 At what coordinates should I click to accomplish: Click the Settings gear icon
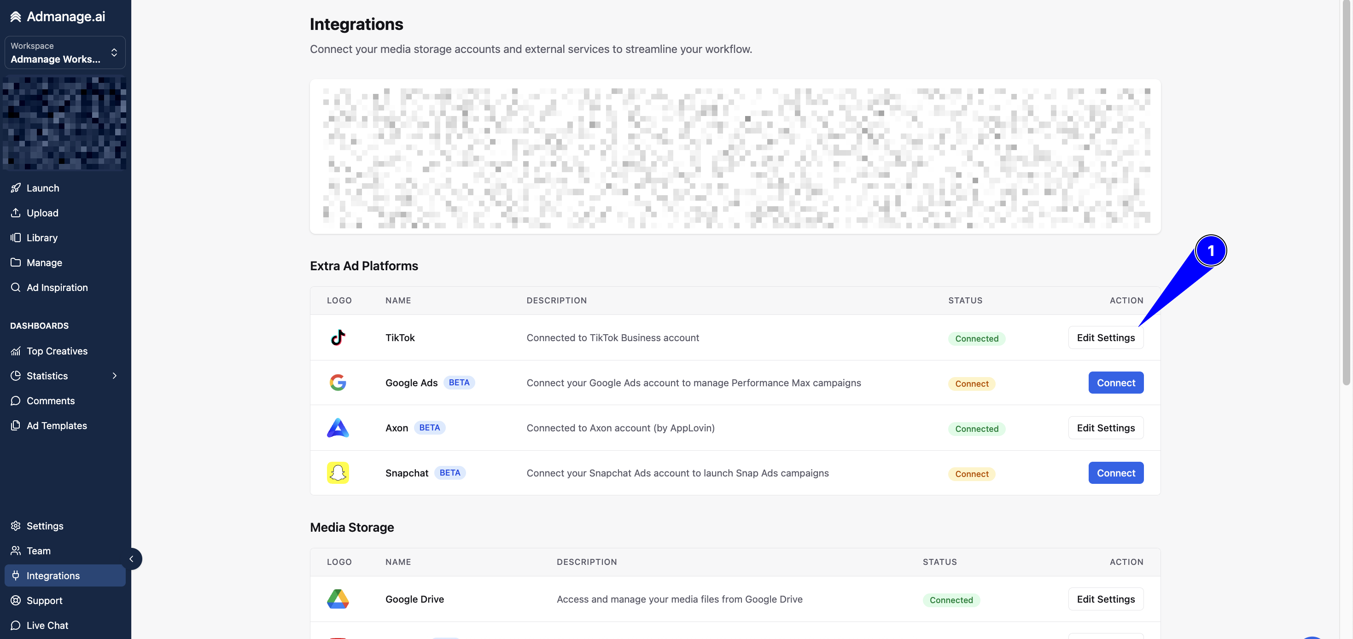[x=16, y=526]
